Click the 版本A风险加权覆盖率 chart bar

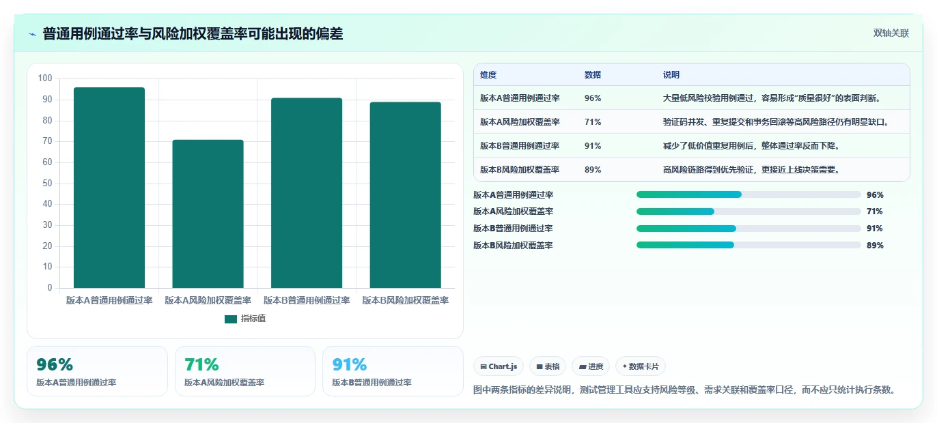coord(208,214)
